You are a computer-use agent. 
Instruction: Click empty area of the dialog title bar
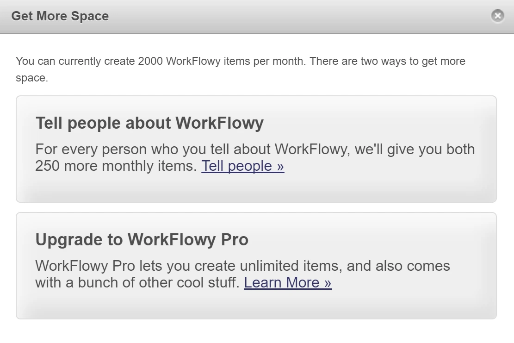point(295,16)
